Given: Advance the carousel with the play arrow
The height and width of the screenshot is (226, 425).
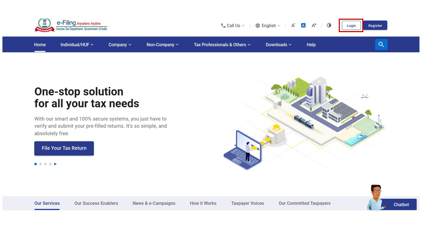Looking at the screenshot, I should pyautogui.click(x=55, y=164).
